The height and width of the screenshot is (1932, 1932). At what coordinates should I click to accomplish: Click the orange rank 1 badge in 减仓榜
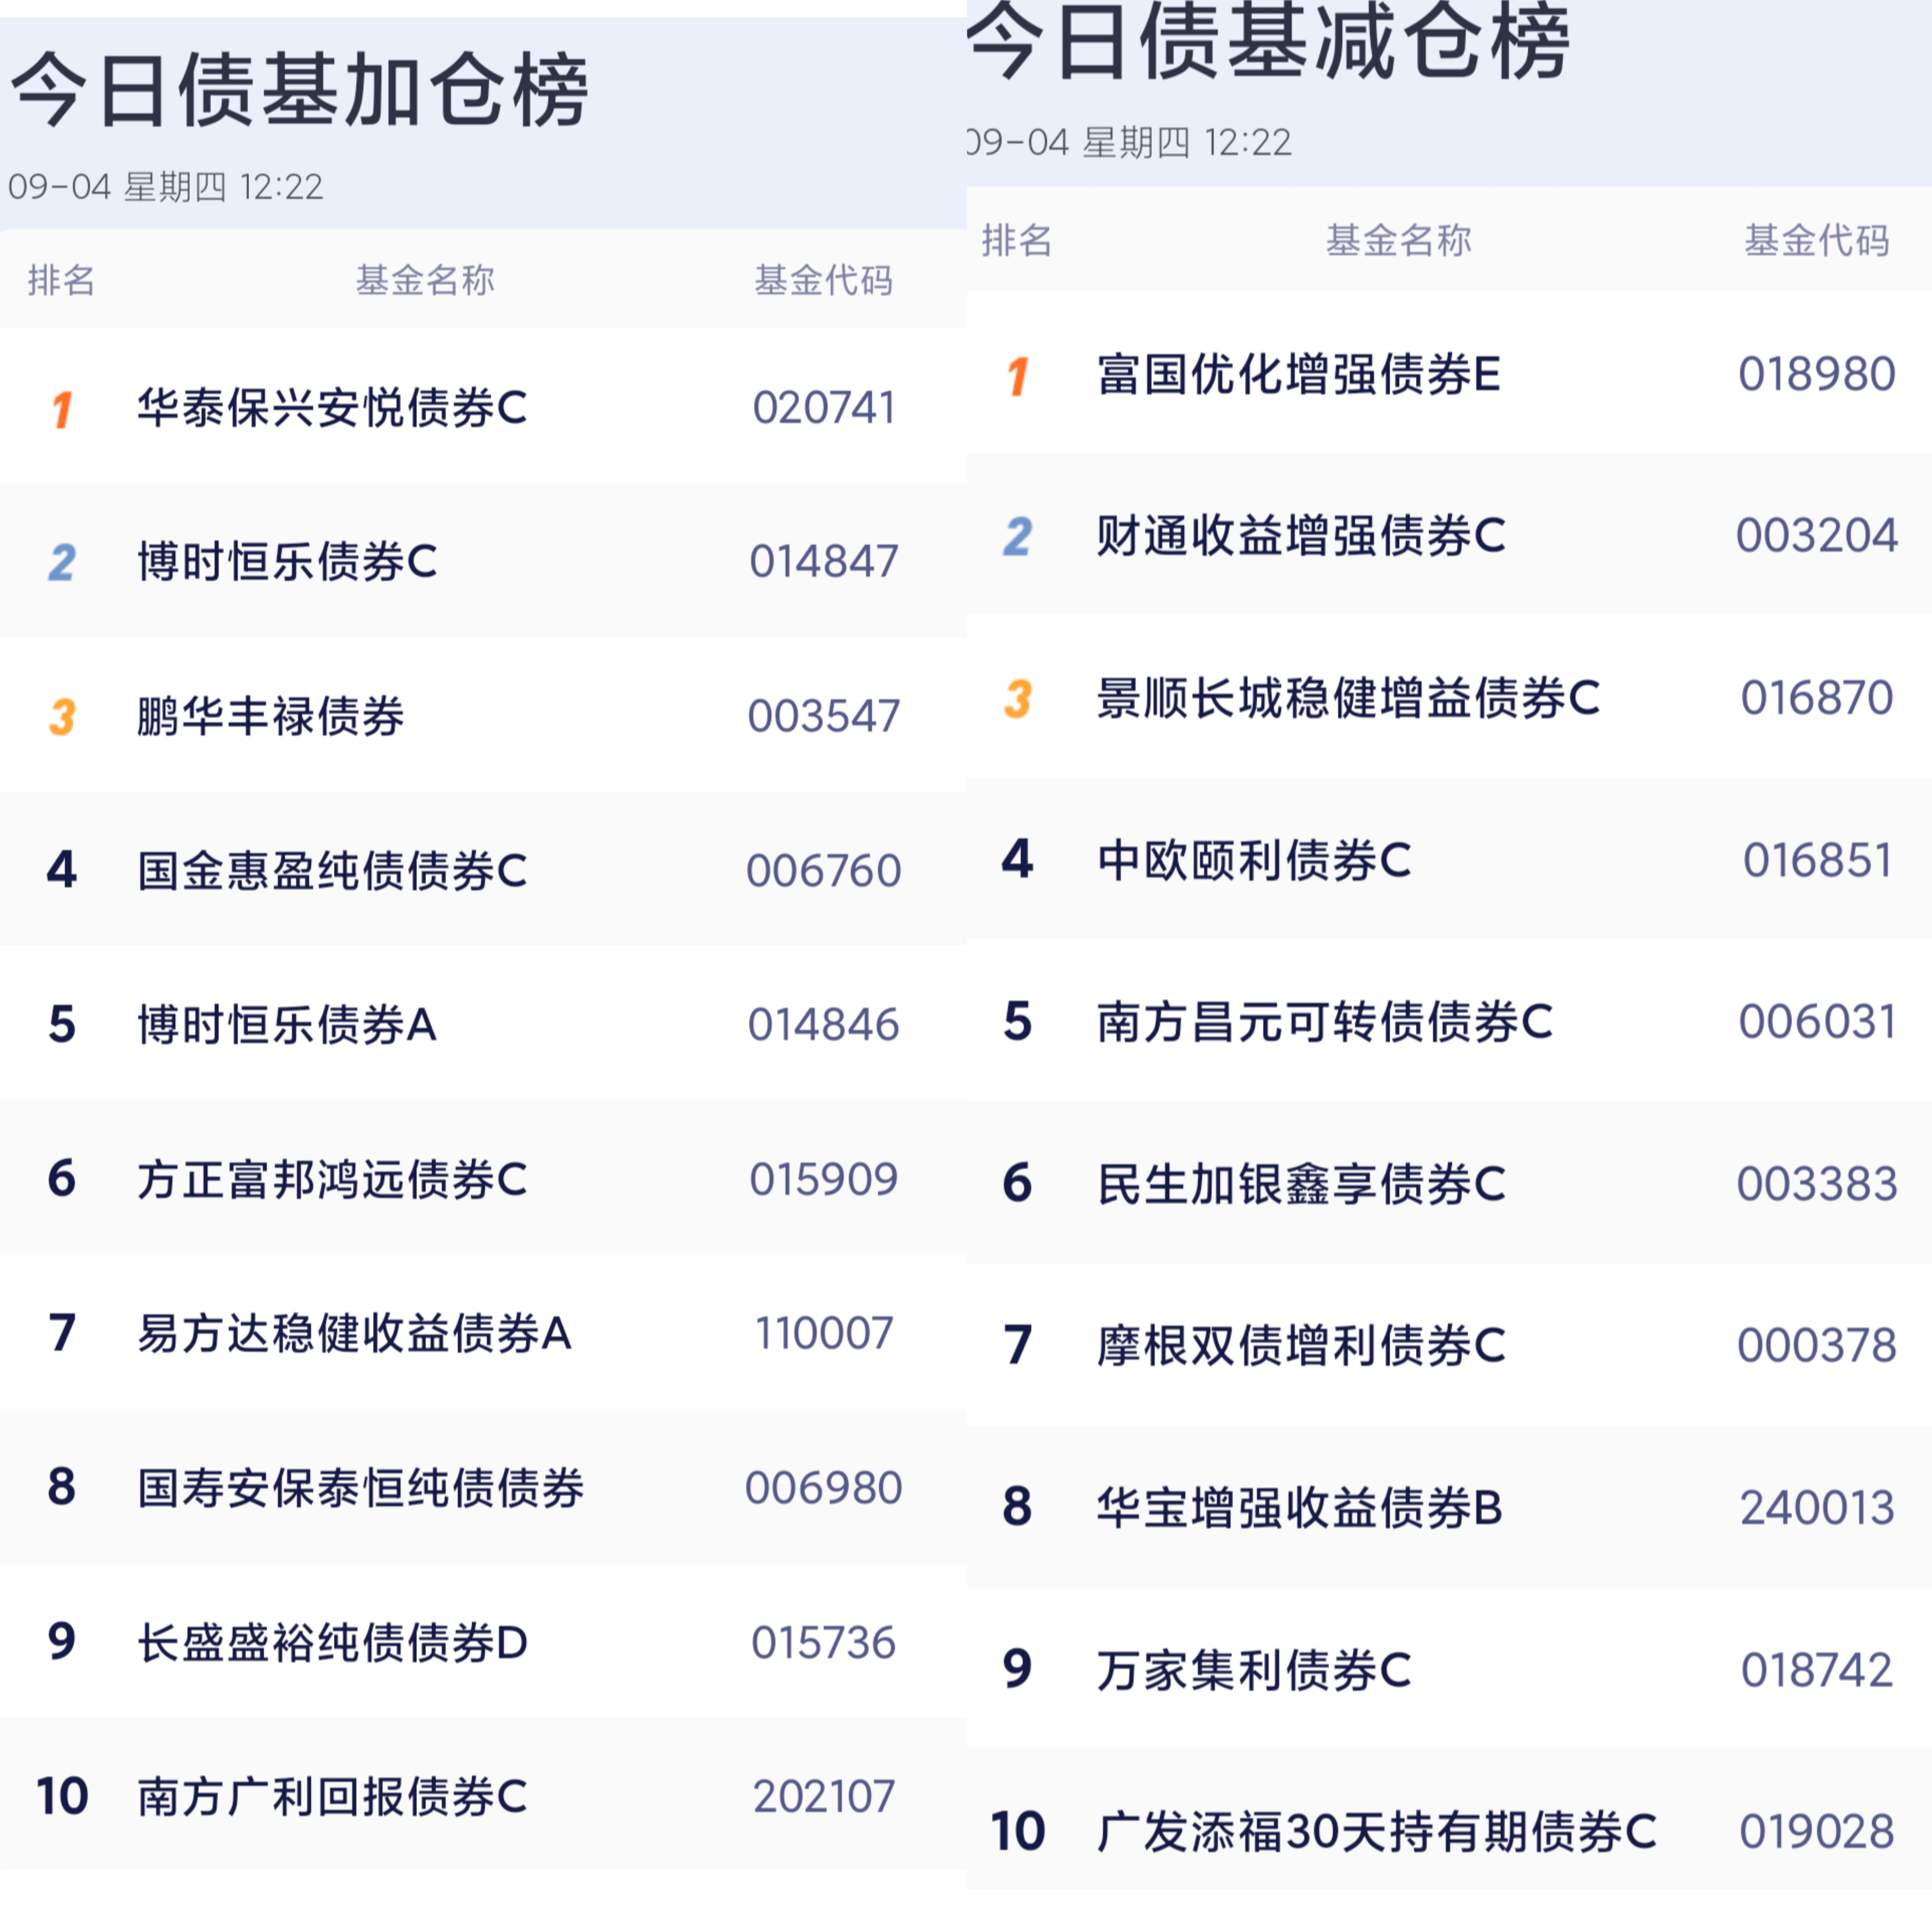1018,376
